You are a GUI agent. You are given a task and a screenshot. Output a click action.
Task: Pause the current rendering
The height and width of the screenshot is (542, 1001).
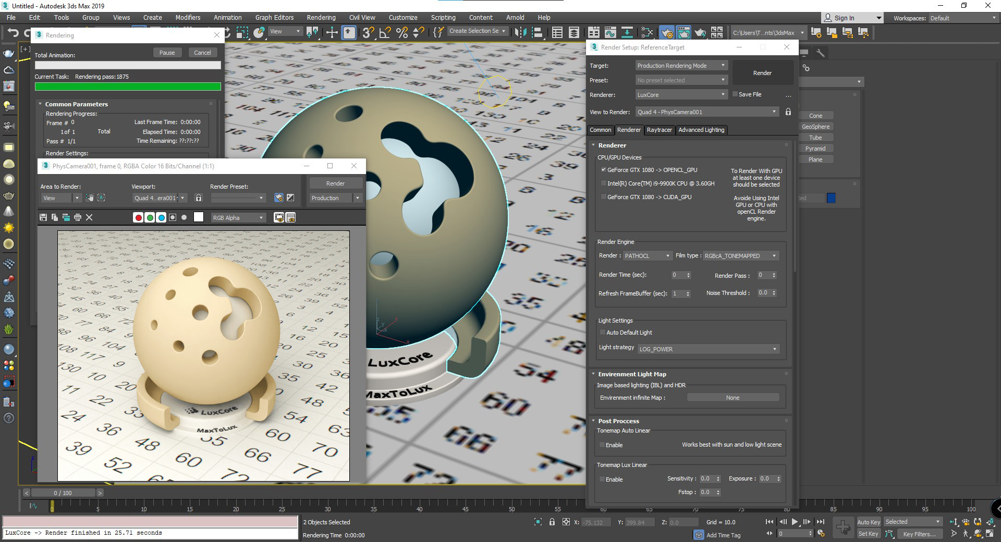[167, 53]
